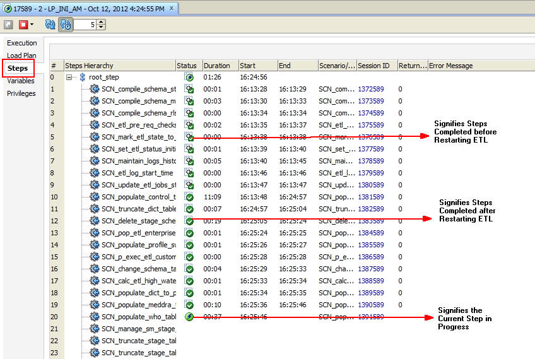Open session ID 1390589 link

point(371,305)
